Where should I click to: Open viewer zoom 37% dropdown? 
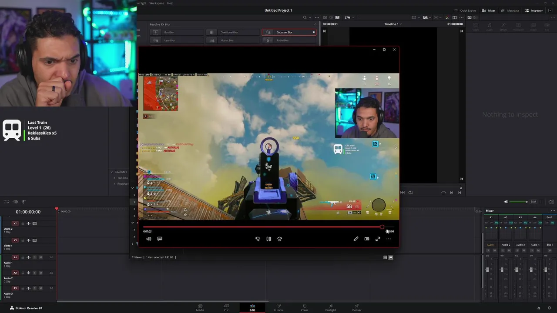point(349,17)
